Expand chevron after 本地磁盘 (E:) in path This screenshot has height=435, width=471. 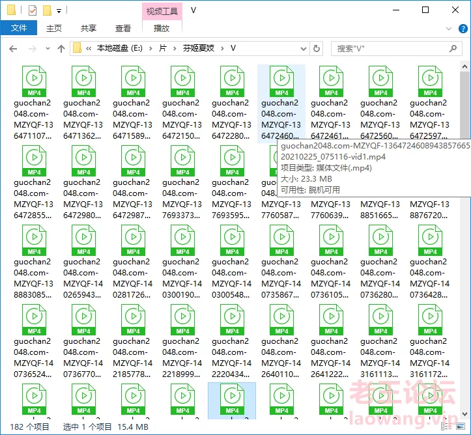coord(150,48)
